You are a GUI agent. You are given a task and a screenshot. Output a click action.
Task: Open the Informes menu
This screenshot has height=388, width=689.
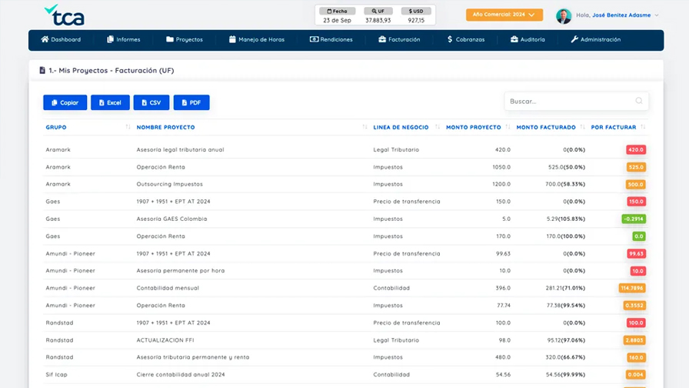pos(123,39)
